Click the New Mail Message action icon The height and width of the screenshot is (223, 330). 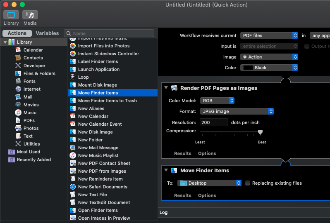coord(73,148)
